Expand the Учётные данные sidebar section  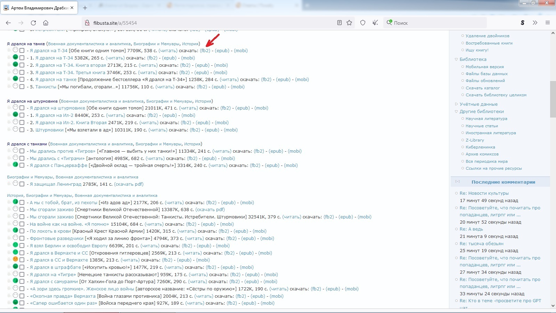point(456,104)
